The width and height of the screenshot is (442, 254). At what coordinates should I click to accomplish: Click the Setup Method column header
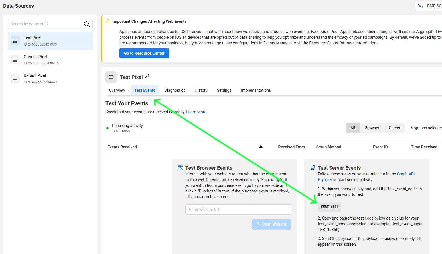(x=329, y=147)
